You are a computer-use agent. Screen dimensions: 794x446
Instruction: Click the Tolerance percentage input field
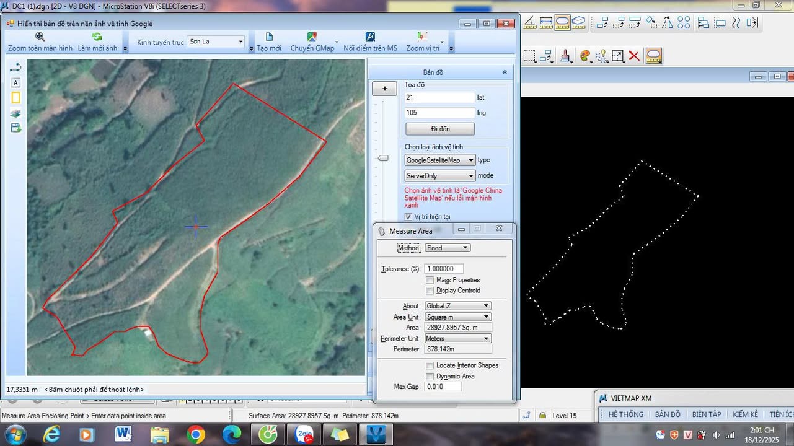[444, 269]
